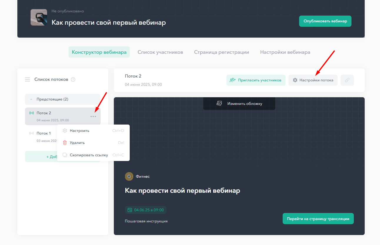Viewport: 380px width, 245px height.
Task: Click the Список потоков heading
Action: tap(51, 79)
